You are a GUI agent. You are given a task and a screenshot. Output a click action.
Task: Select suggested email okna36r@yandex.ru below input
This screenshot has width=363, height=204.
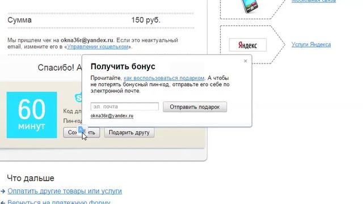coord(112,116)
